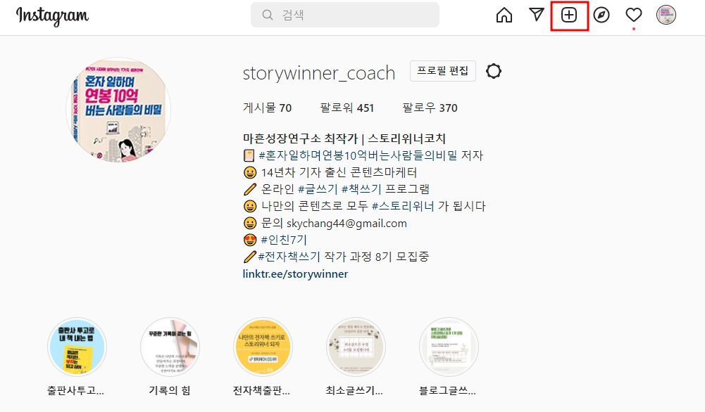The image size is (705, 412).
Task: Click the Instagram logo
Action: pyautogui.click(x=52, y=16)
